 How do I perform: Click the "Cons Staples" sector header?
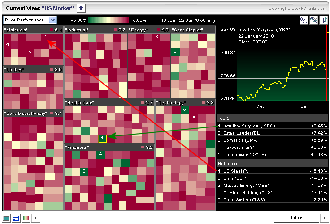click(x=193, y=30)
